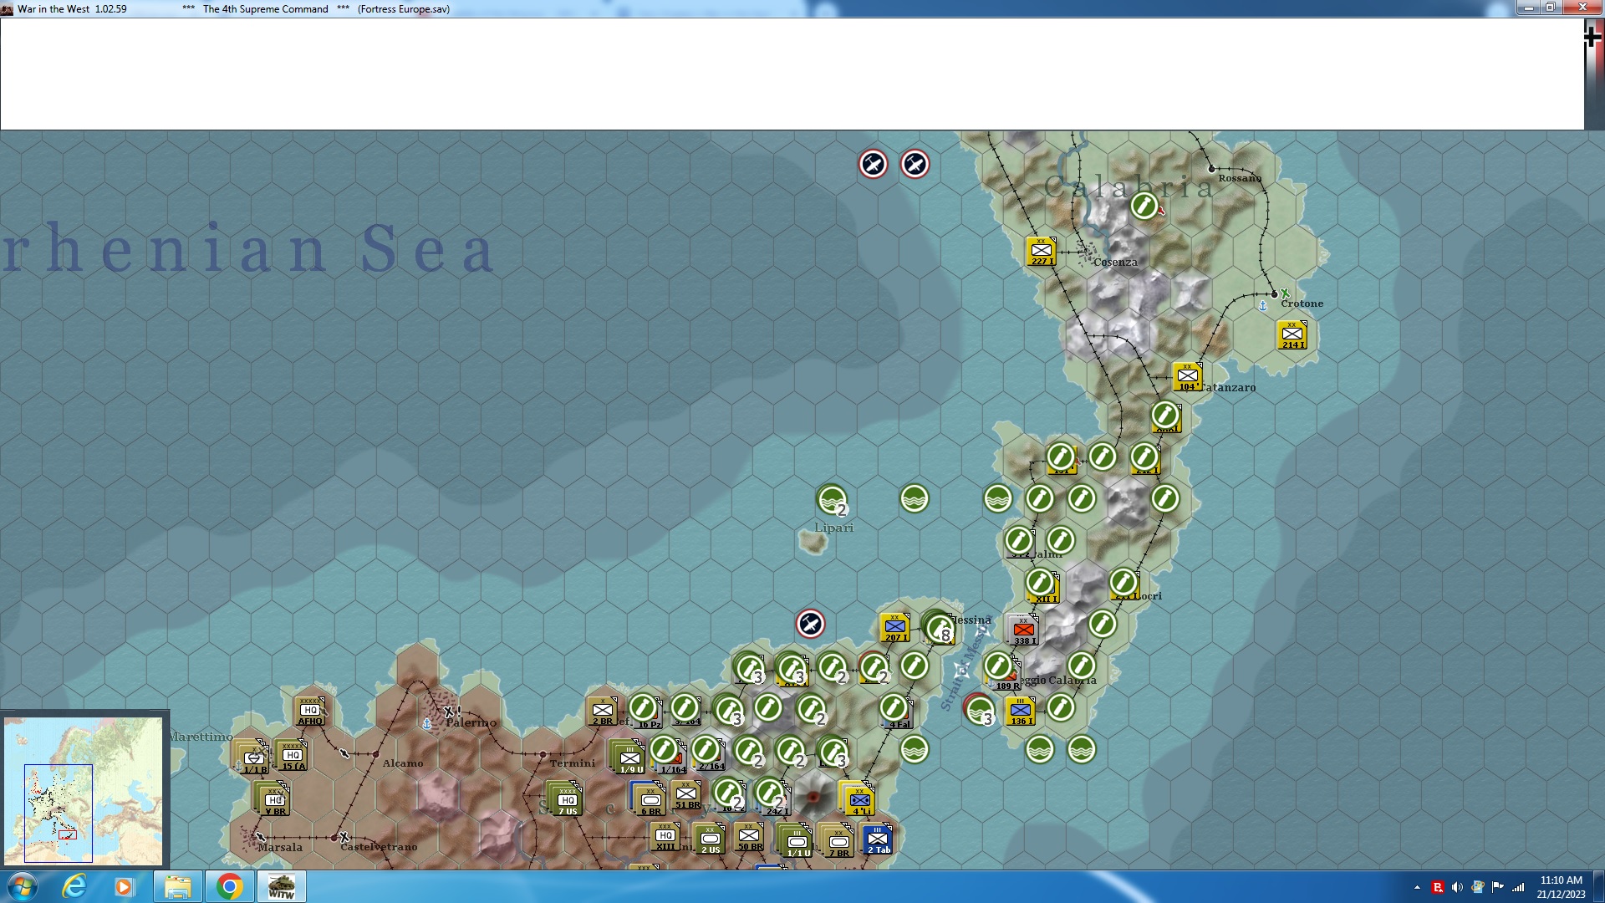The width and height of the screenshot is (1605, 903).
Task: Select the 207 I unit near Messina
Action: coord(894,627)
